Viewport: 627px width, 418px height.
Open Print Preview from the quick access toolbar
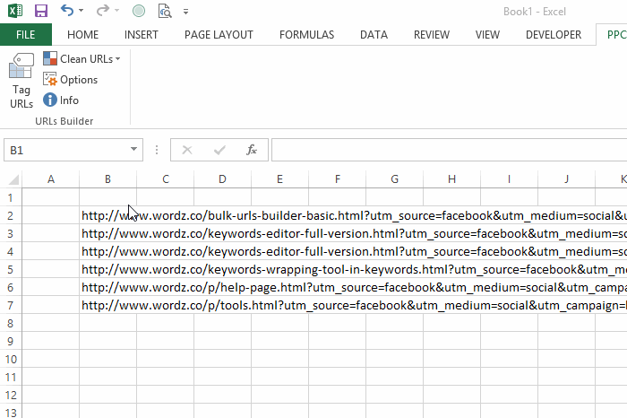pyautogui.click(x=165, y=11)
